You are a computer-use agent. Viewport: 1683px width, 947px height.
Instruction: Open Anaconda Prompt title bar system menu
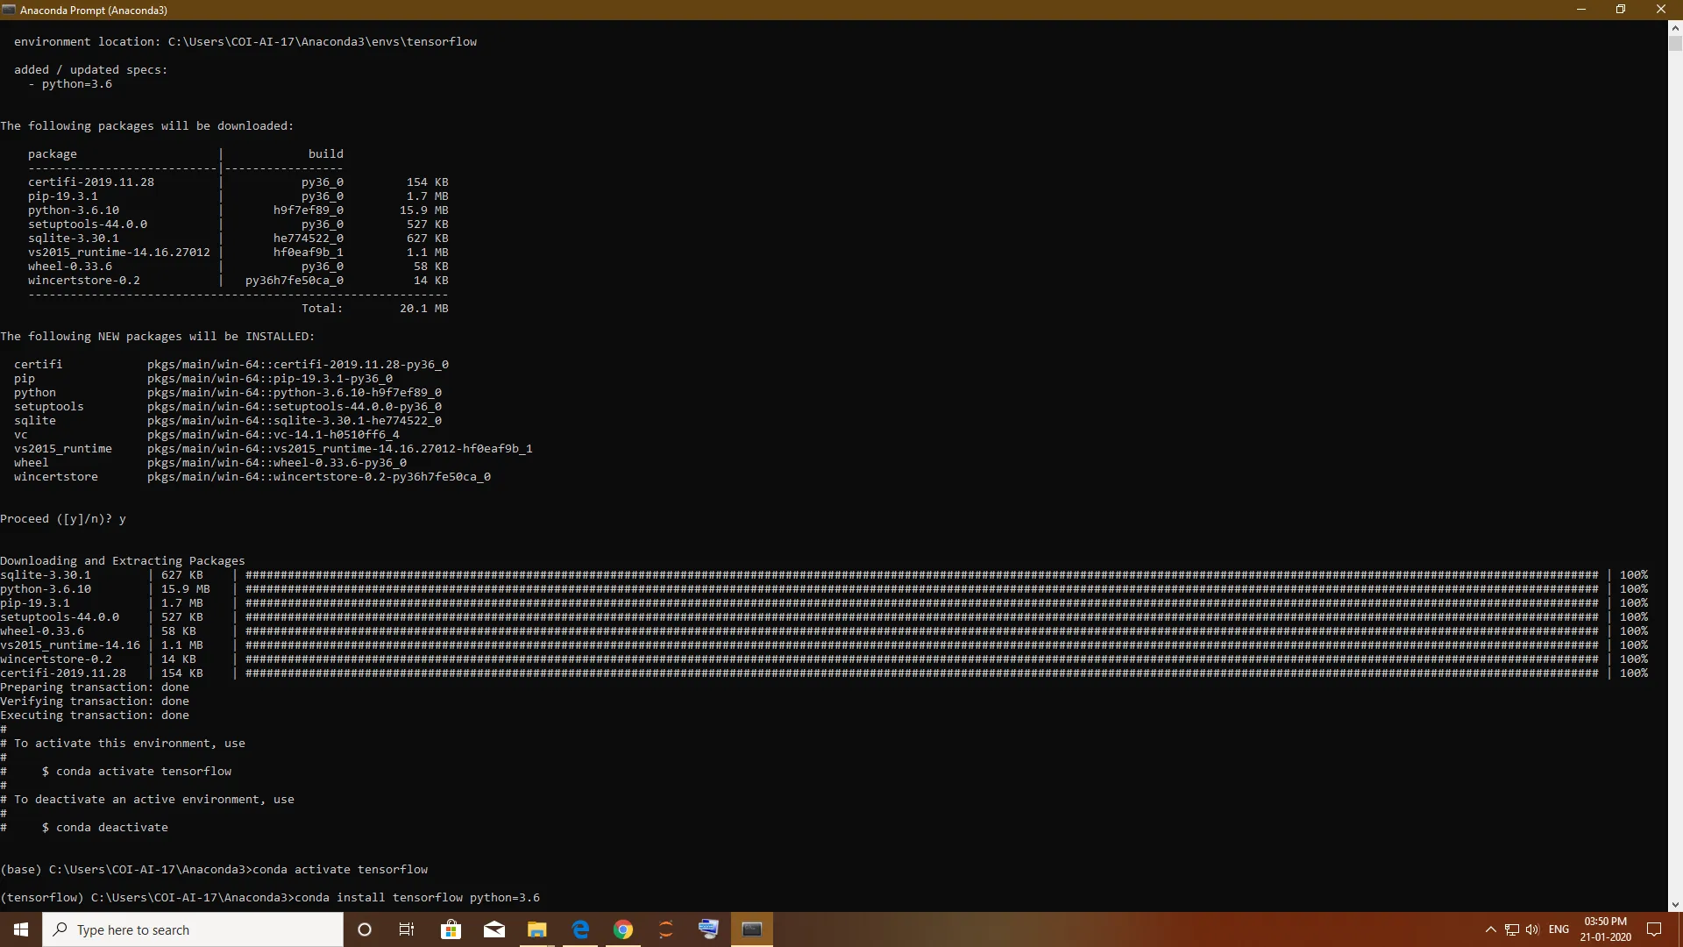9,10
